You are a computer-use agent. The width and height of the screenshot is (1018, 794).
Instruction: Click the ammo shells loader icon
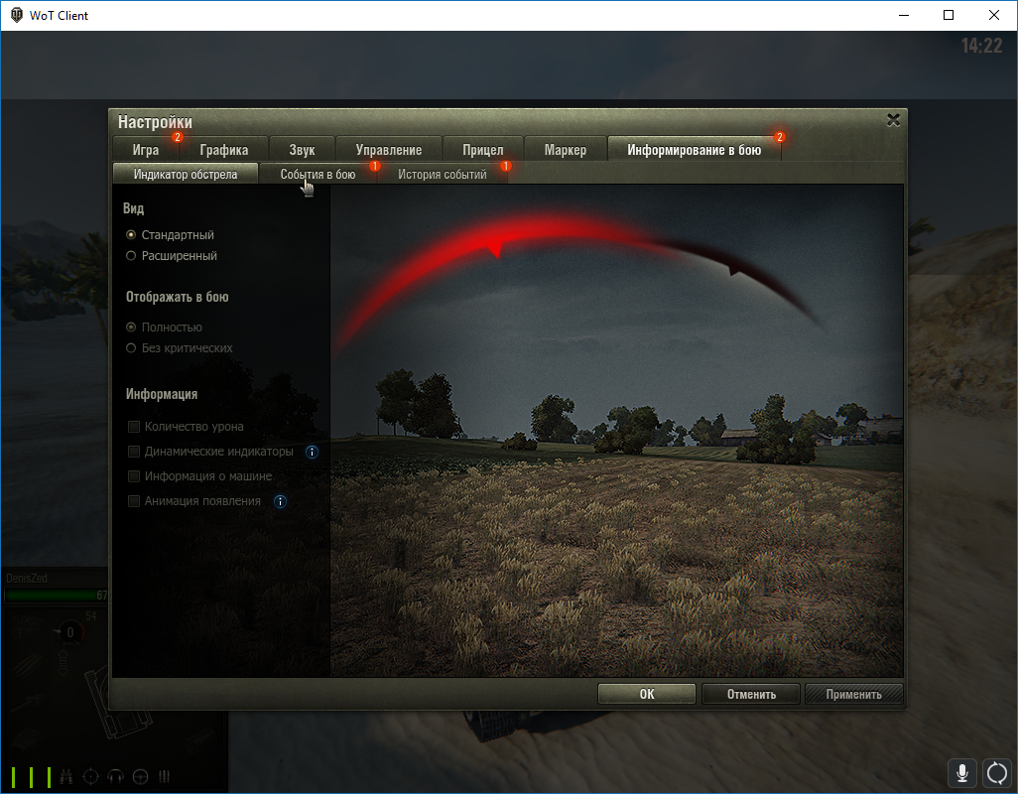[165, 776]
